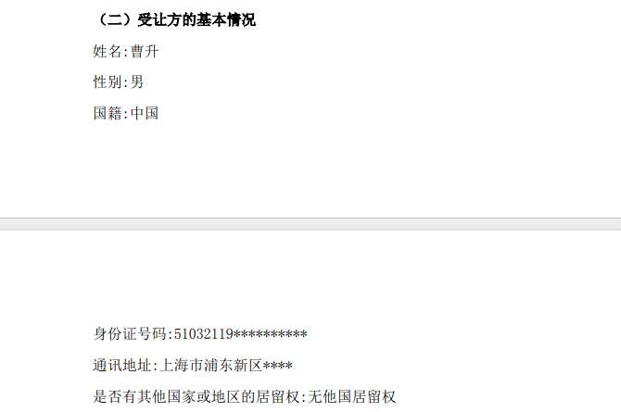
Task: Click the gray page break divider
Action: point(310,224)
